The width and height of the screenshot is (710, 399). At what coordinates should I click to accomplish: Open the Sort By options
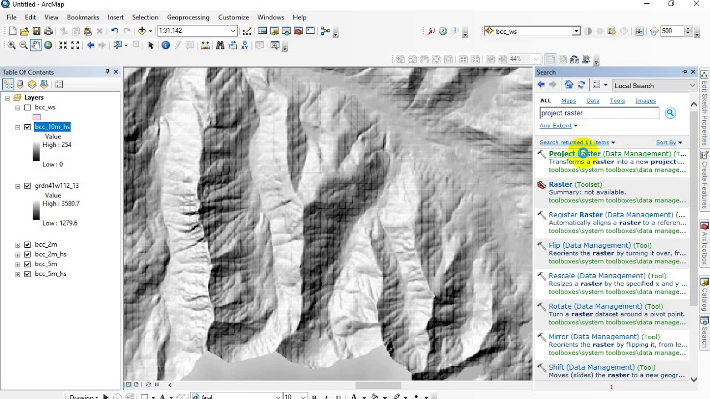668,142
